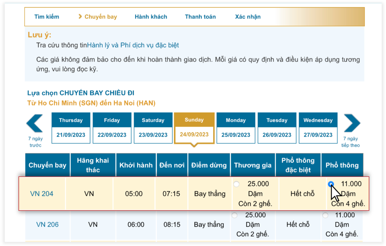The image size is (386, 246).
Task: Open the Hành lý và Phí dịch vụ đặc biệt link
Action: point(134,45)
